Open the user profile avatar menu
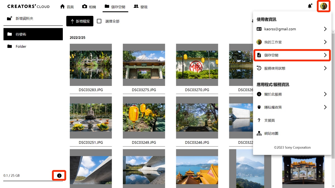The height and width of the screenshot is (188, 335). click(324, 6)
